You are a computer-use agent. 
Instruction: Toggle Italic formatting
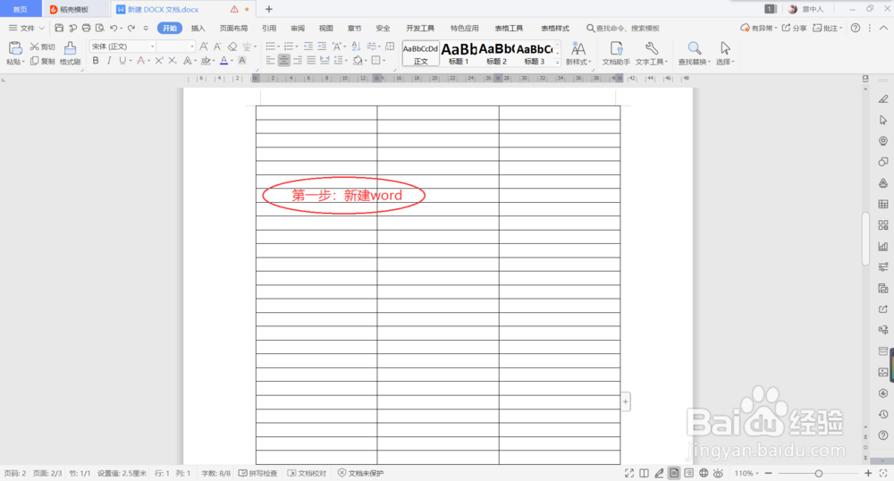(x=109, y=61)
